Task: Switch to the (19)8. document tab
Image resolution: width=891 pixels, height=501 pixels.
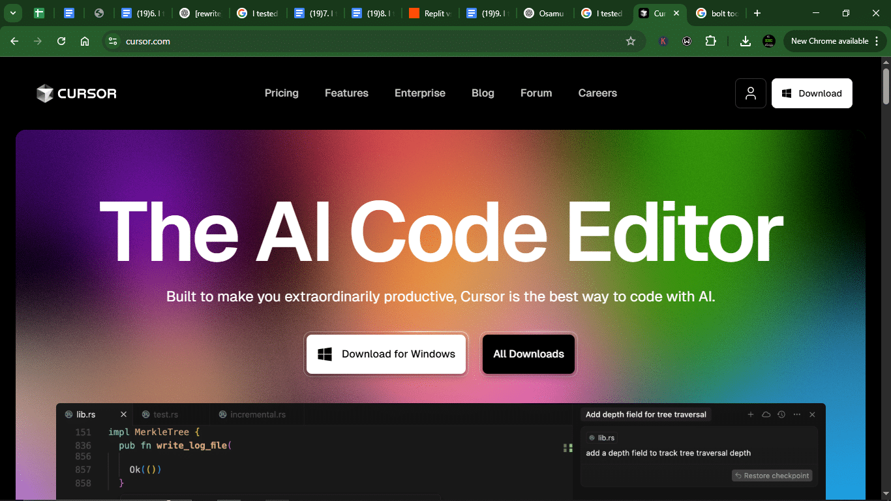Action: point(372,13)
